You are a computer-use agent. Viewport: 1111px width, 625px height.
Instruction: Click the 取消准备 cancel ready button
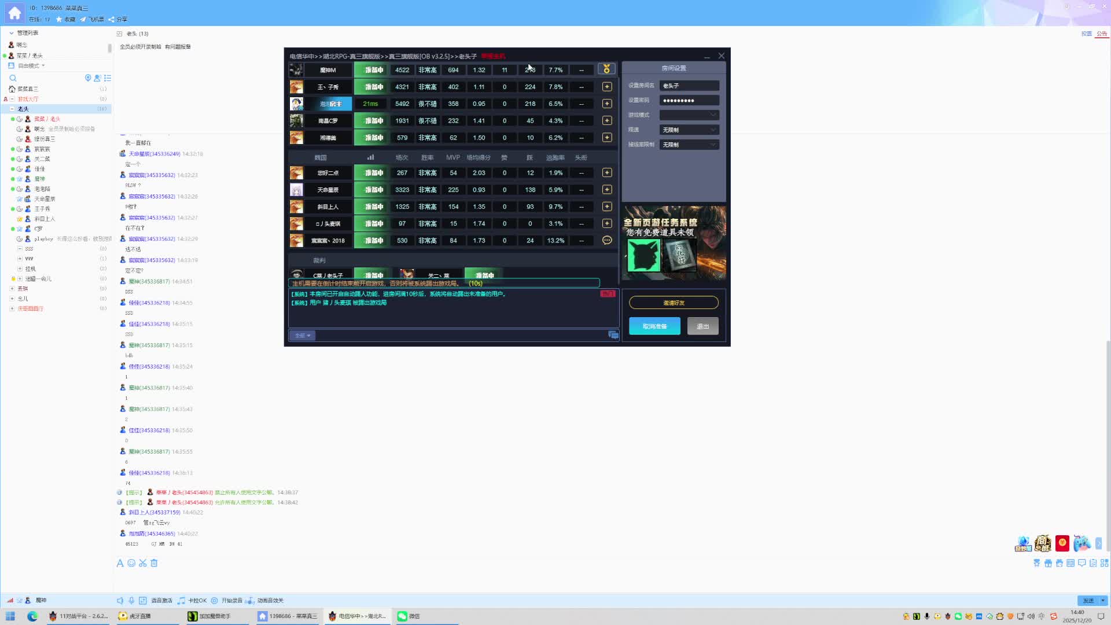654,326
